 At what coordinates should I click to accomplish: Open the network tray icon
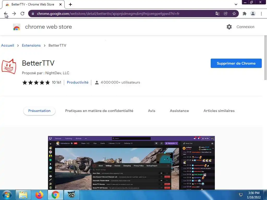[241, 195]
